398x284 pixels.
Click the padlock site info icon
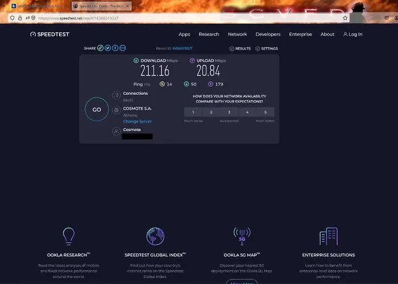tap(20, 18)
